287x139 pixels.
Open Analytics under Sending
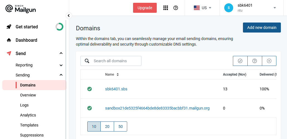(x=28, y=115)
